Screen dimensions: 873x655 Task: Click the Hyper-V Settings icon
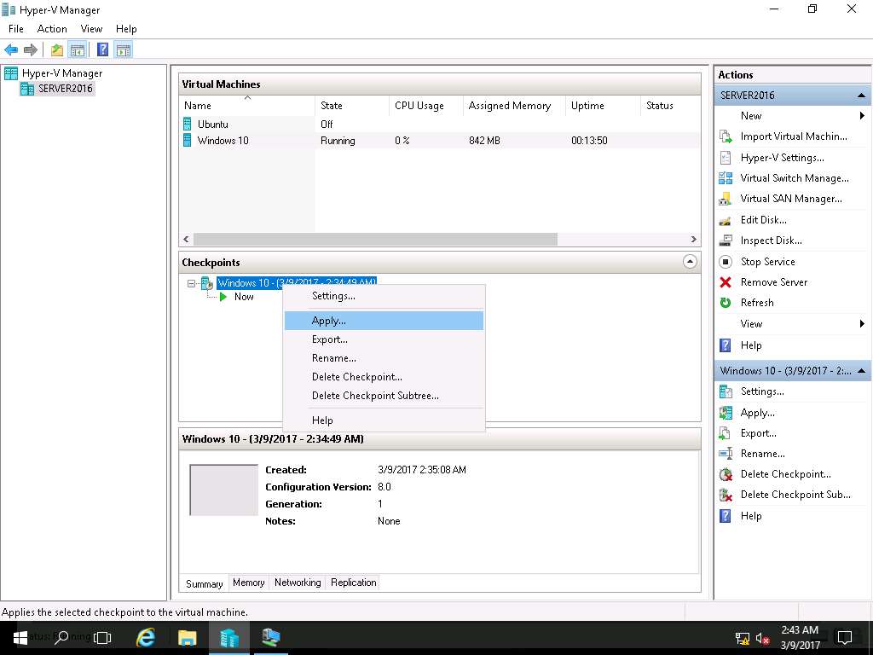[726, 158]
